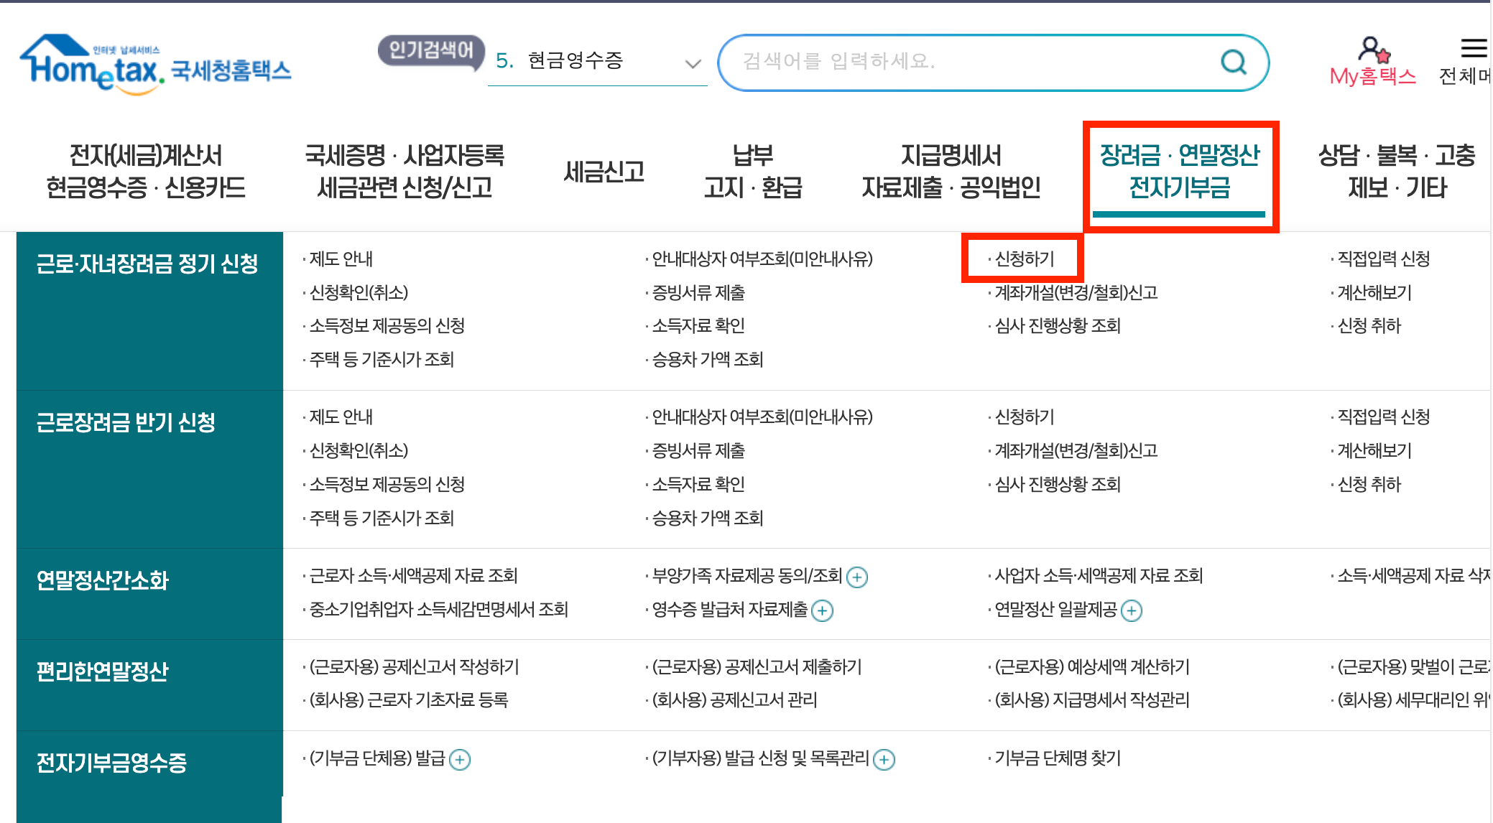Image resolution: width=1493 pixels, height=823 pixels.
Task: Click the search keyword input field
Action: pyautogui.click(x=970, y=62)
